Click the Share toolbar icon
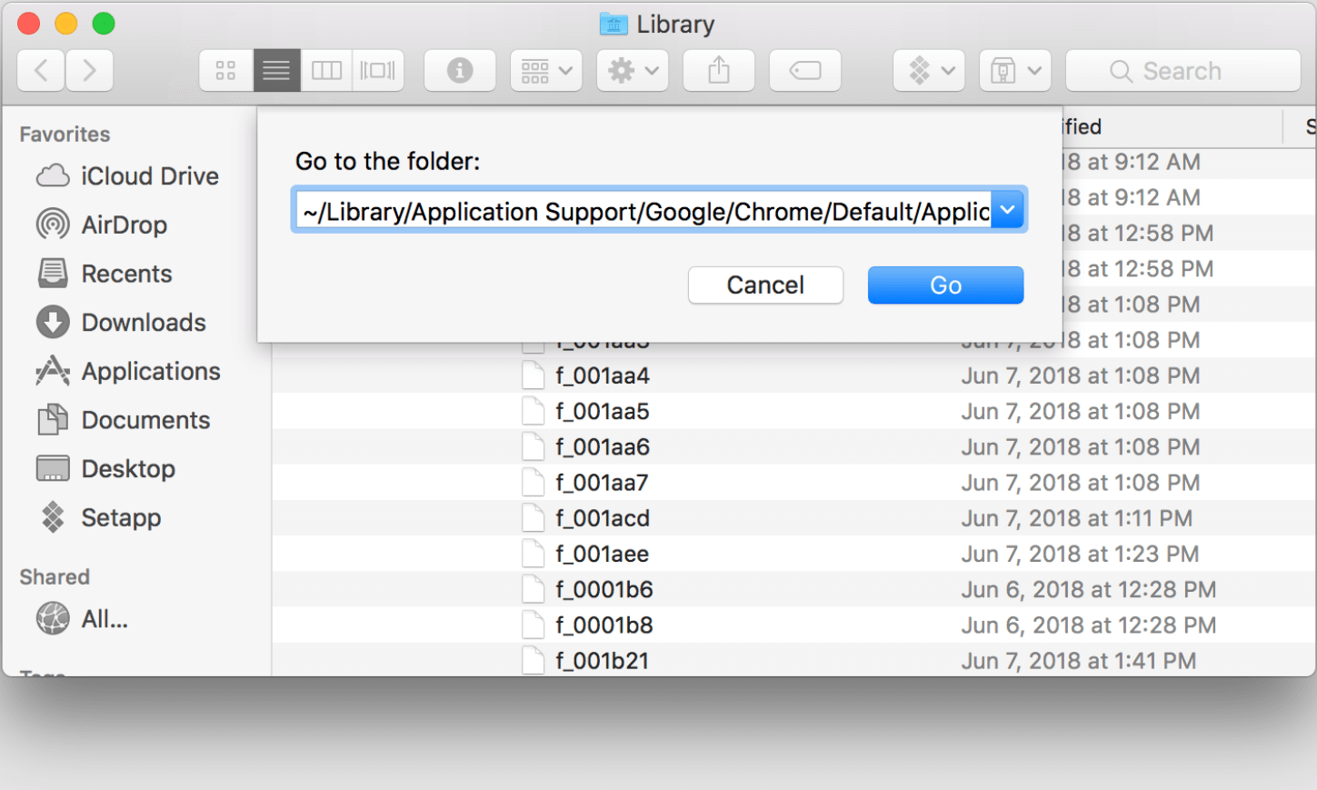Screen dimensions: 1317x790 coord(719,71)
